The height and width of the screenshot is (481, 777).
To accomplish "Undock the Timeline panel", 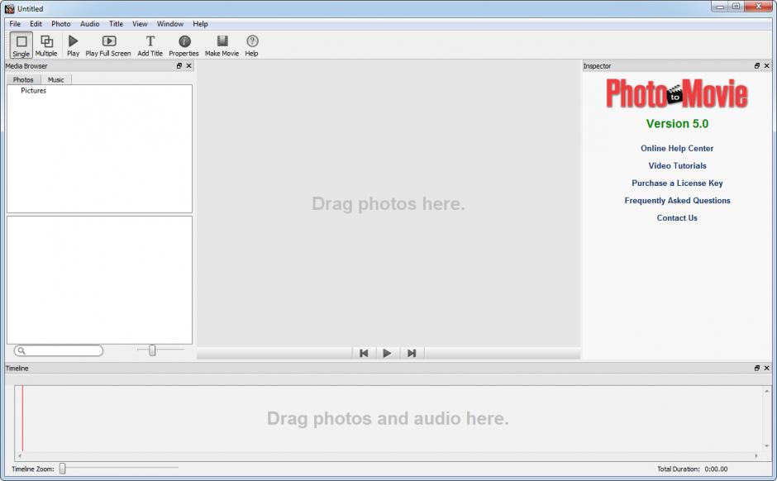I will coord(757,368).
